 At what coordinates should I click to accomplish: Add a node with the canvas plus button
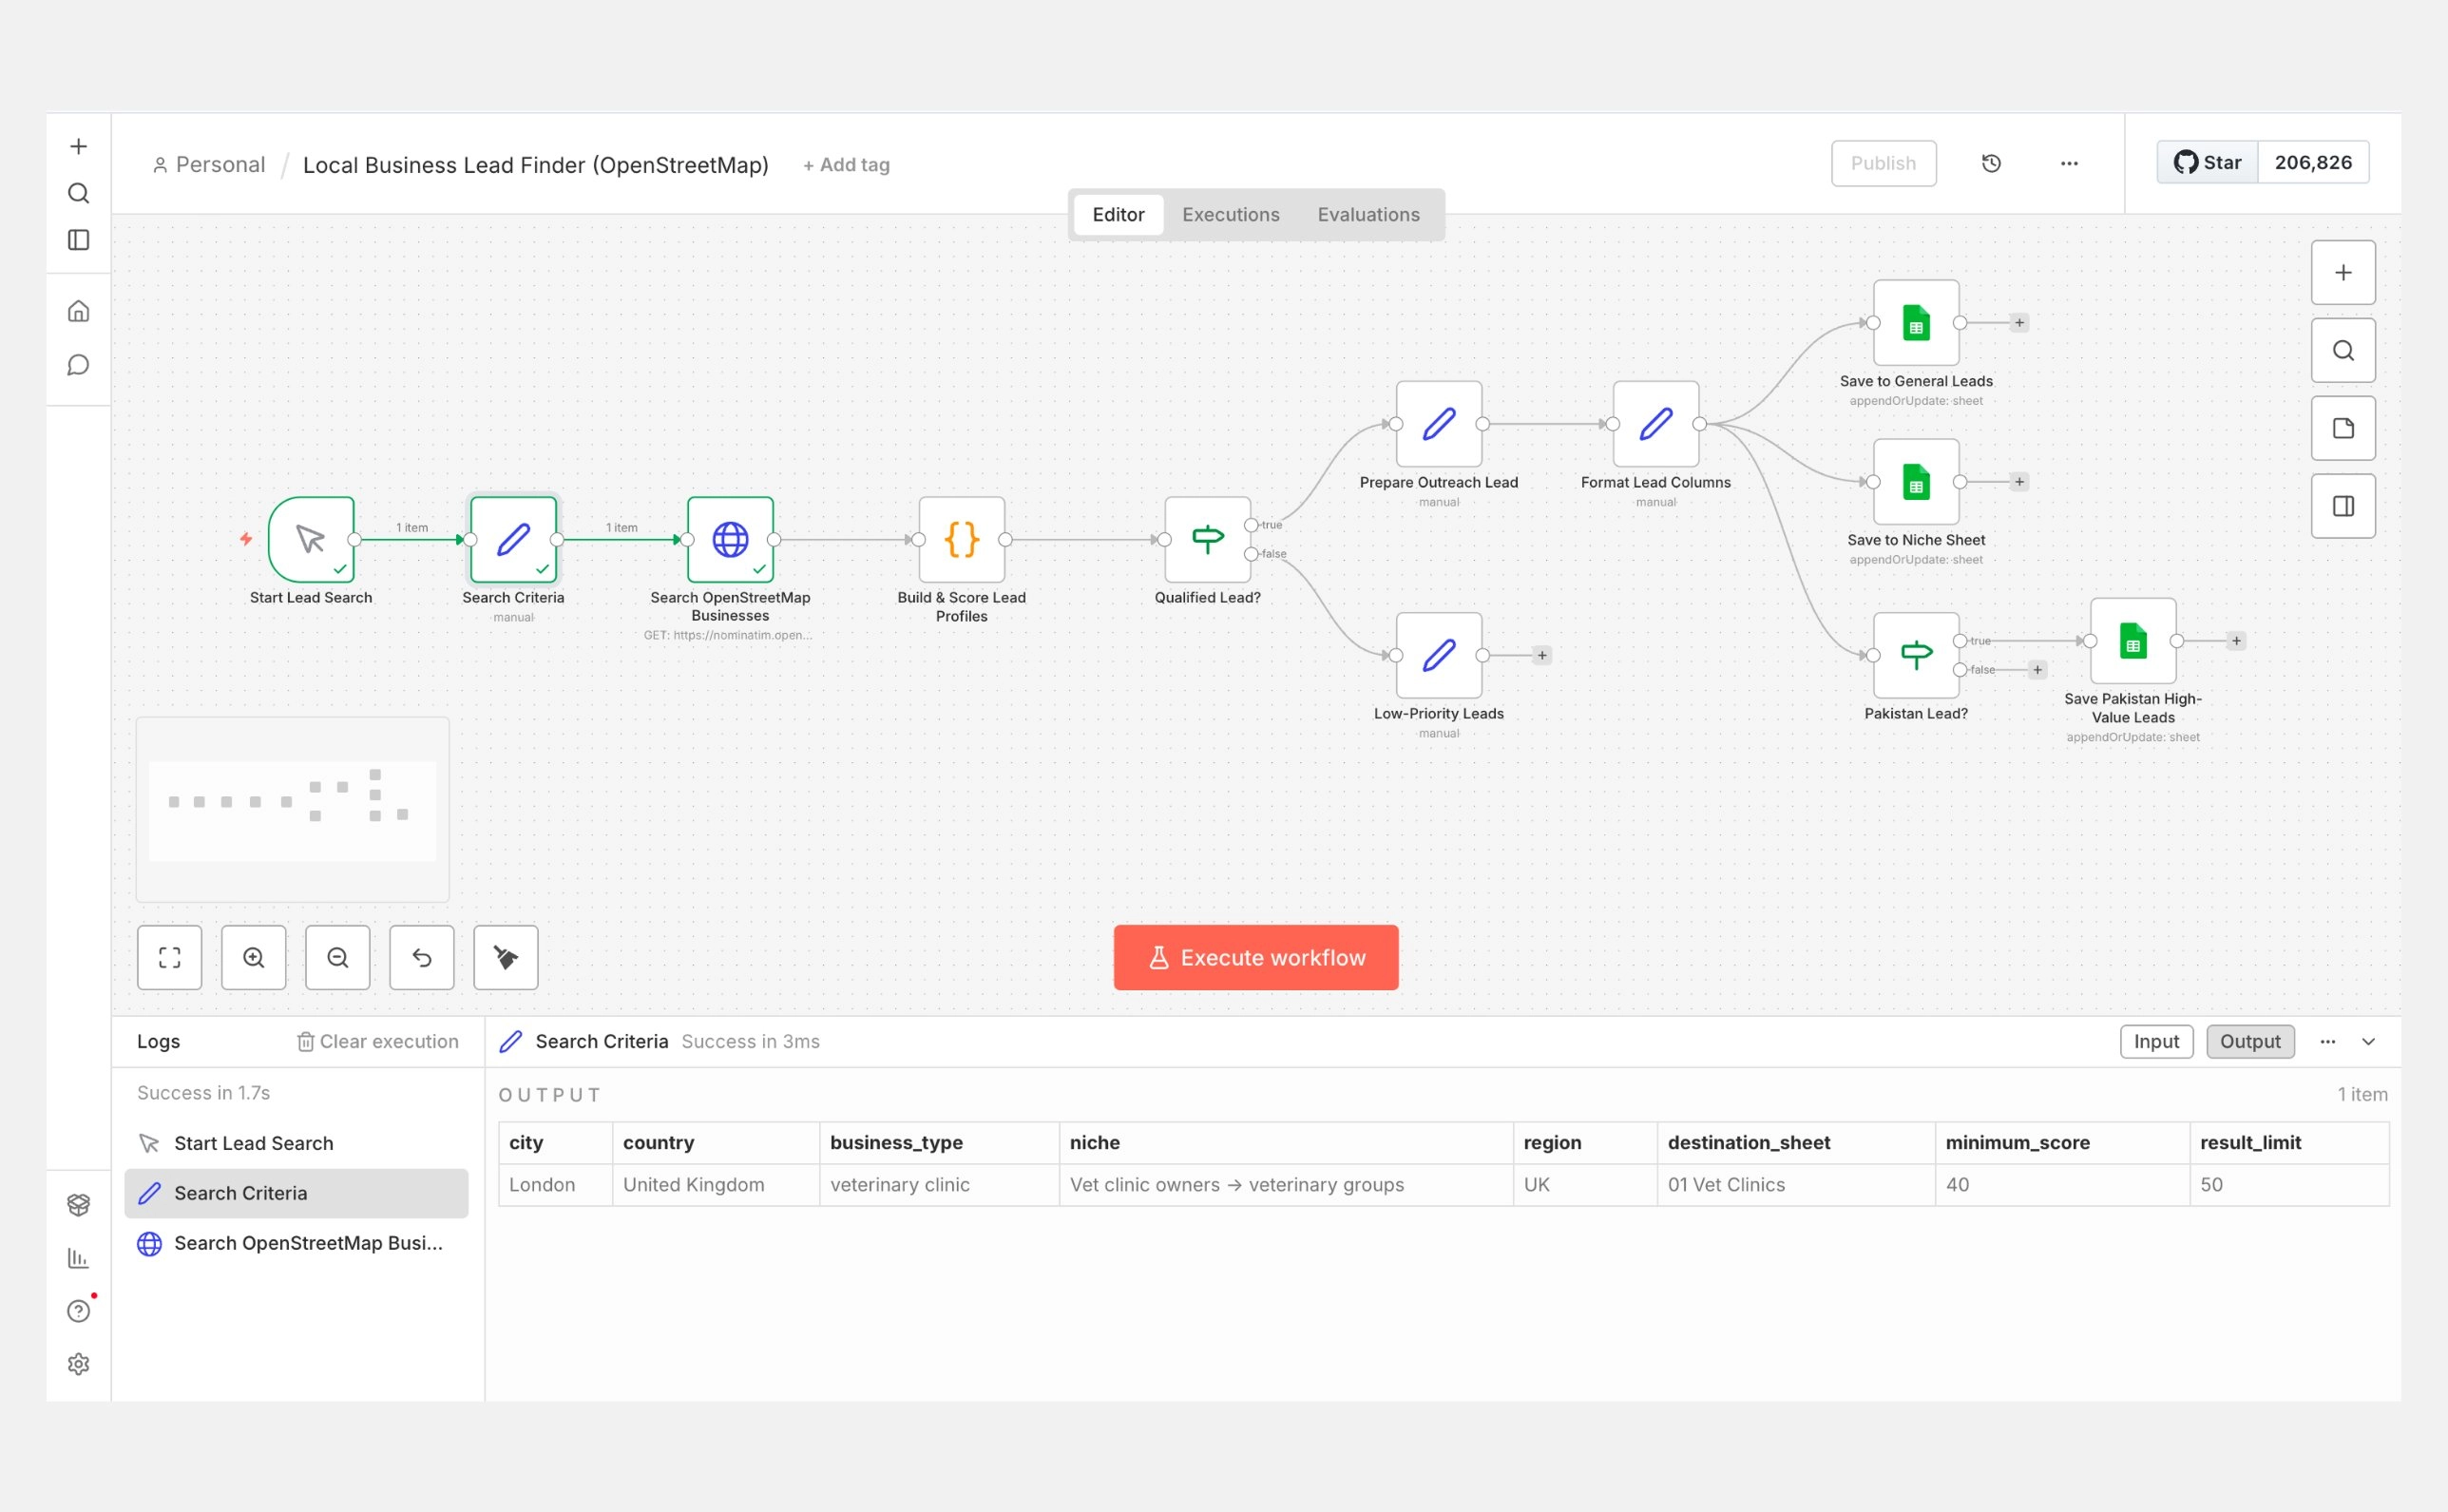[2343, 272]
